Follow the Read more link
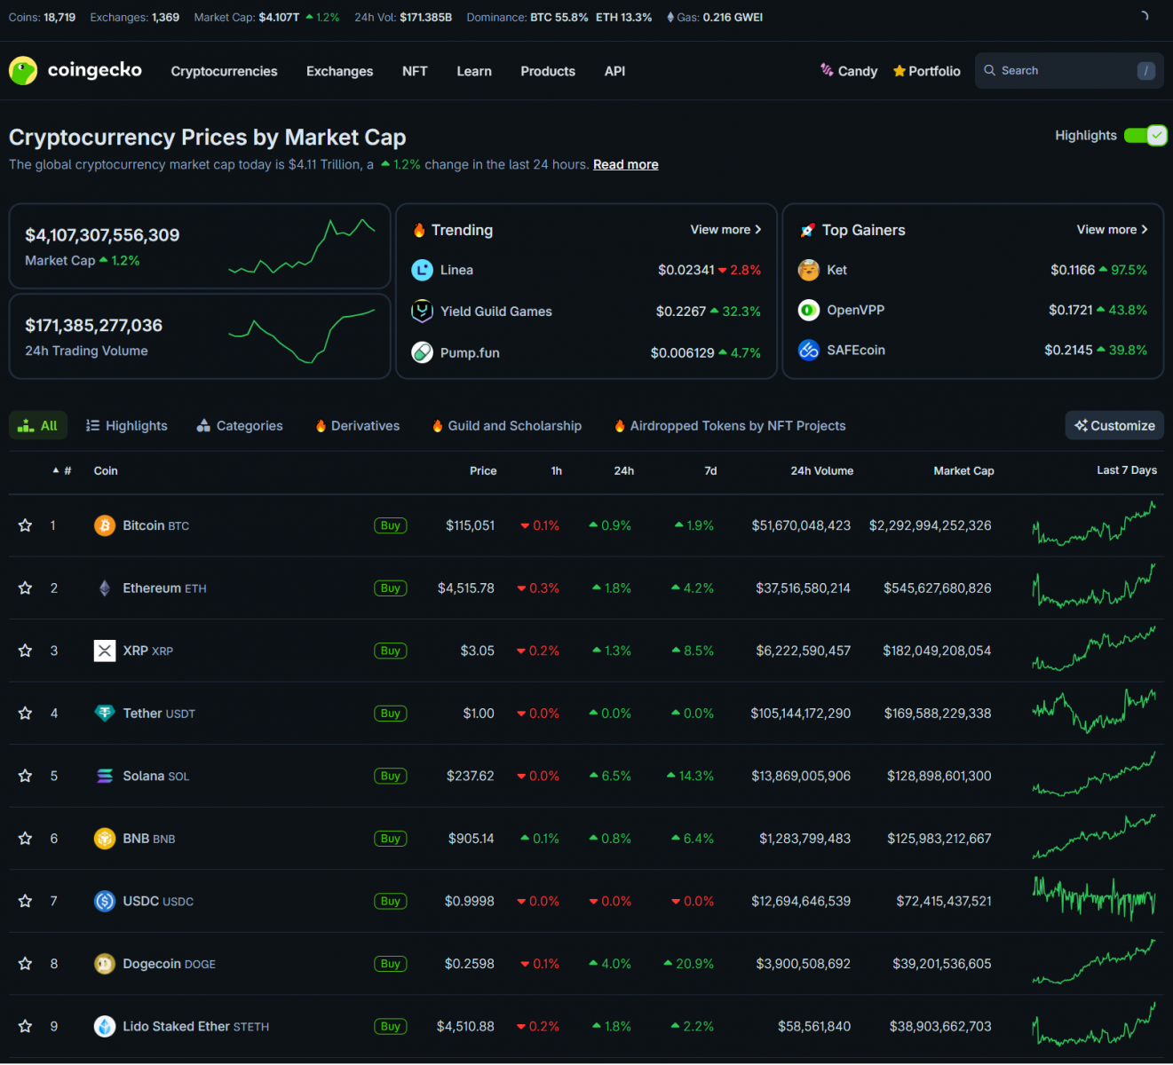 (625, 164)
